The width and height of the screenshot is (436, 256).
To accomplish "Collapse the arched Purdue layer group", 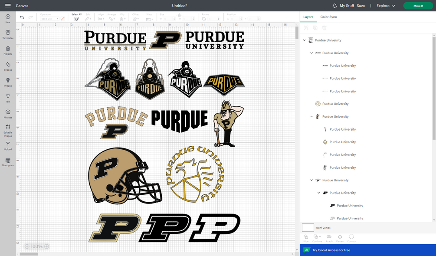I will pyautogui.click(x=311, y=180).
